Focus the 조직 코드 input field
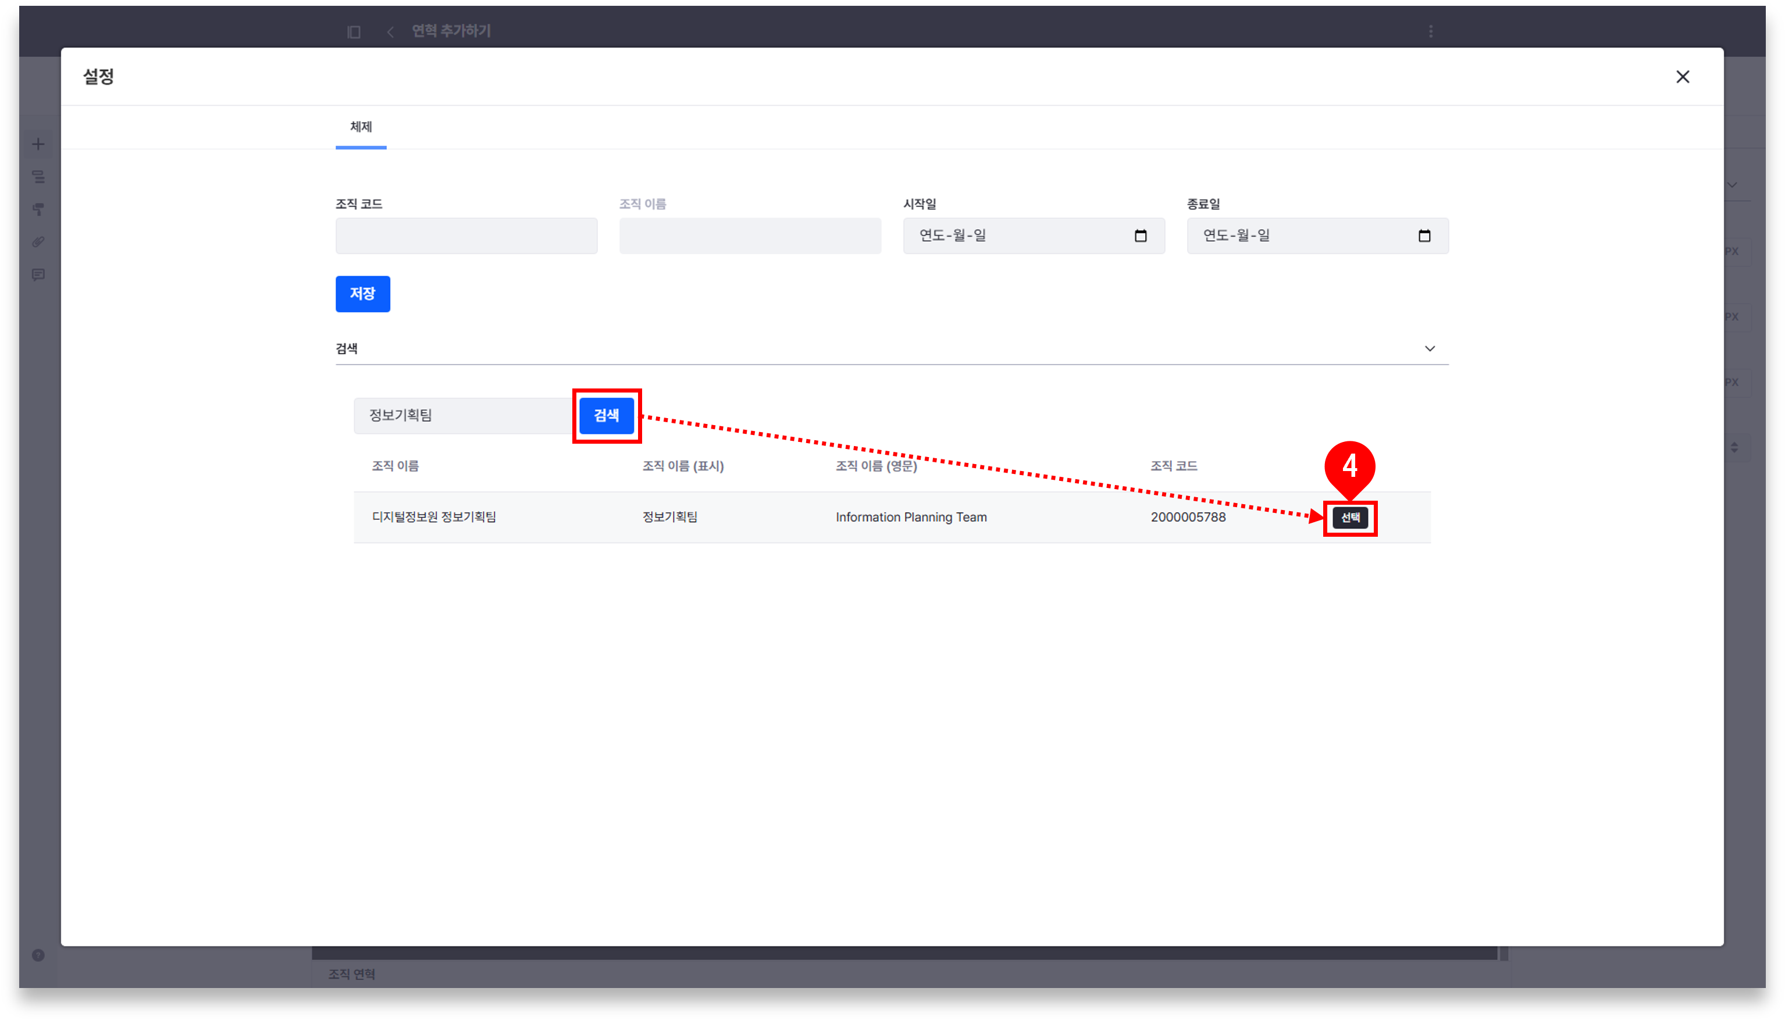This screenshot has width=1785, height=1020. [466, 236]
